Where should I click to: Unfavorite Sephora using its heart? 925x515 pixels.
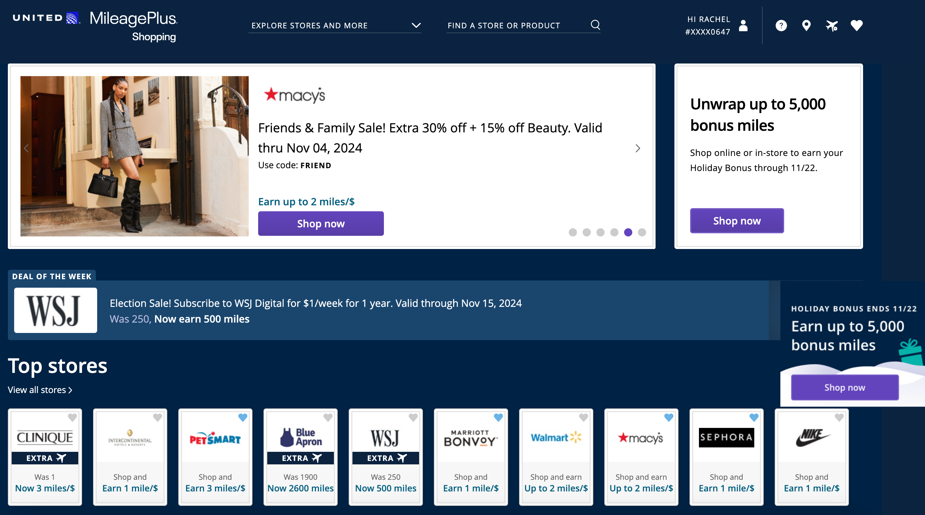click(x=754, y=418)
